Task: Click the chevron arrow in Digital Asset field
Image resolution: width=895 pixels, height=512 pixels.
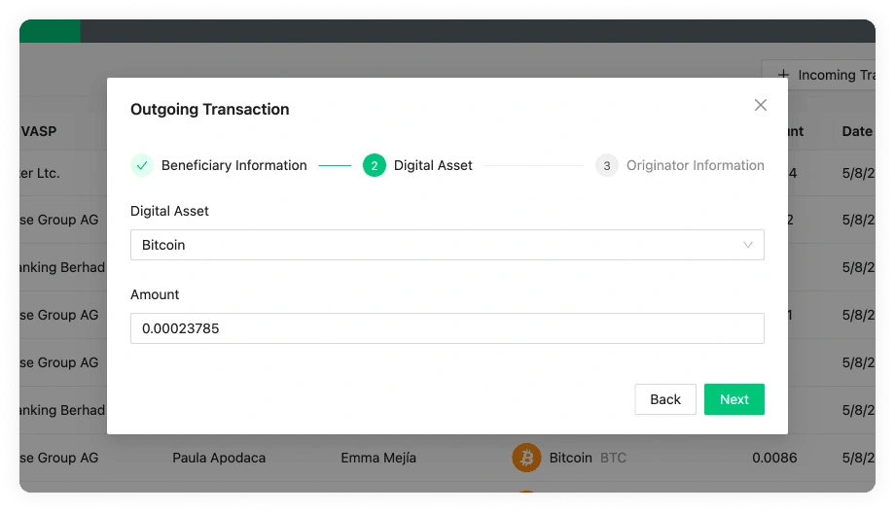Action: point(748,245)
